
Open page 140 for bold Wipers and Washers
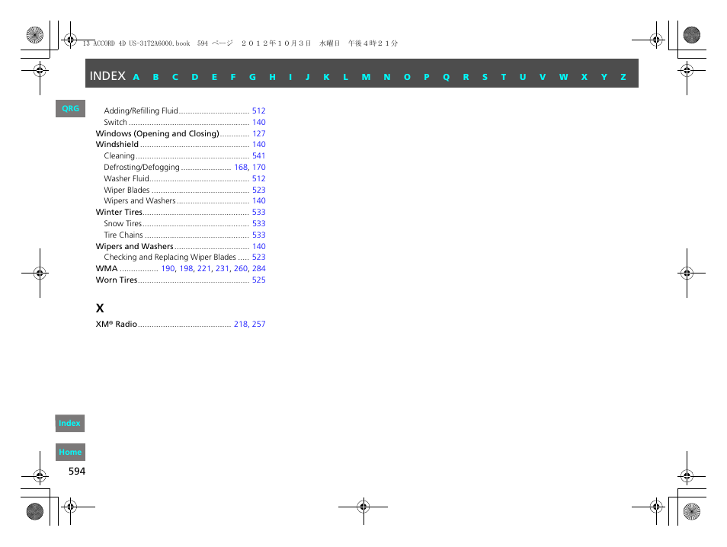258,247
